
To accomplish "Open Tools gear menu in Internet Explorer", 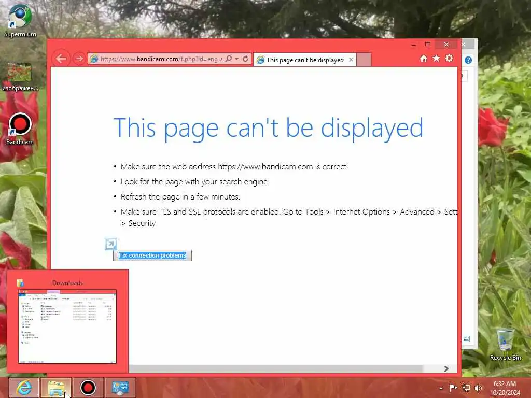I will point(449,58).
